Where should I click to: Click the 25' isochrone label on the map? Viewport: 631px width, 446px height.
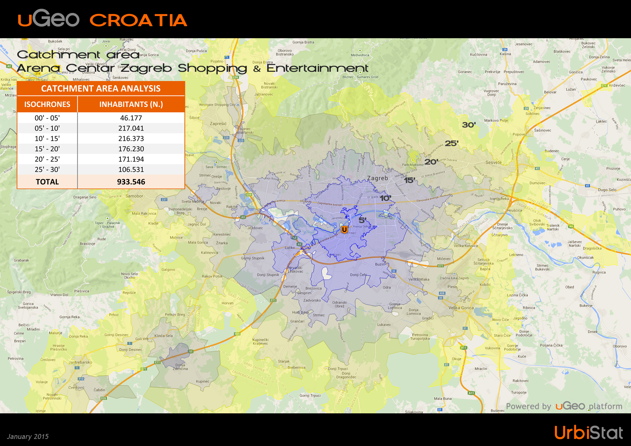[452, 143]
